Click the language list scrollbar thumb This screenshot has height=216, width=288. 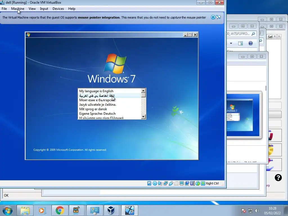coord(143,95)
